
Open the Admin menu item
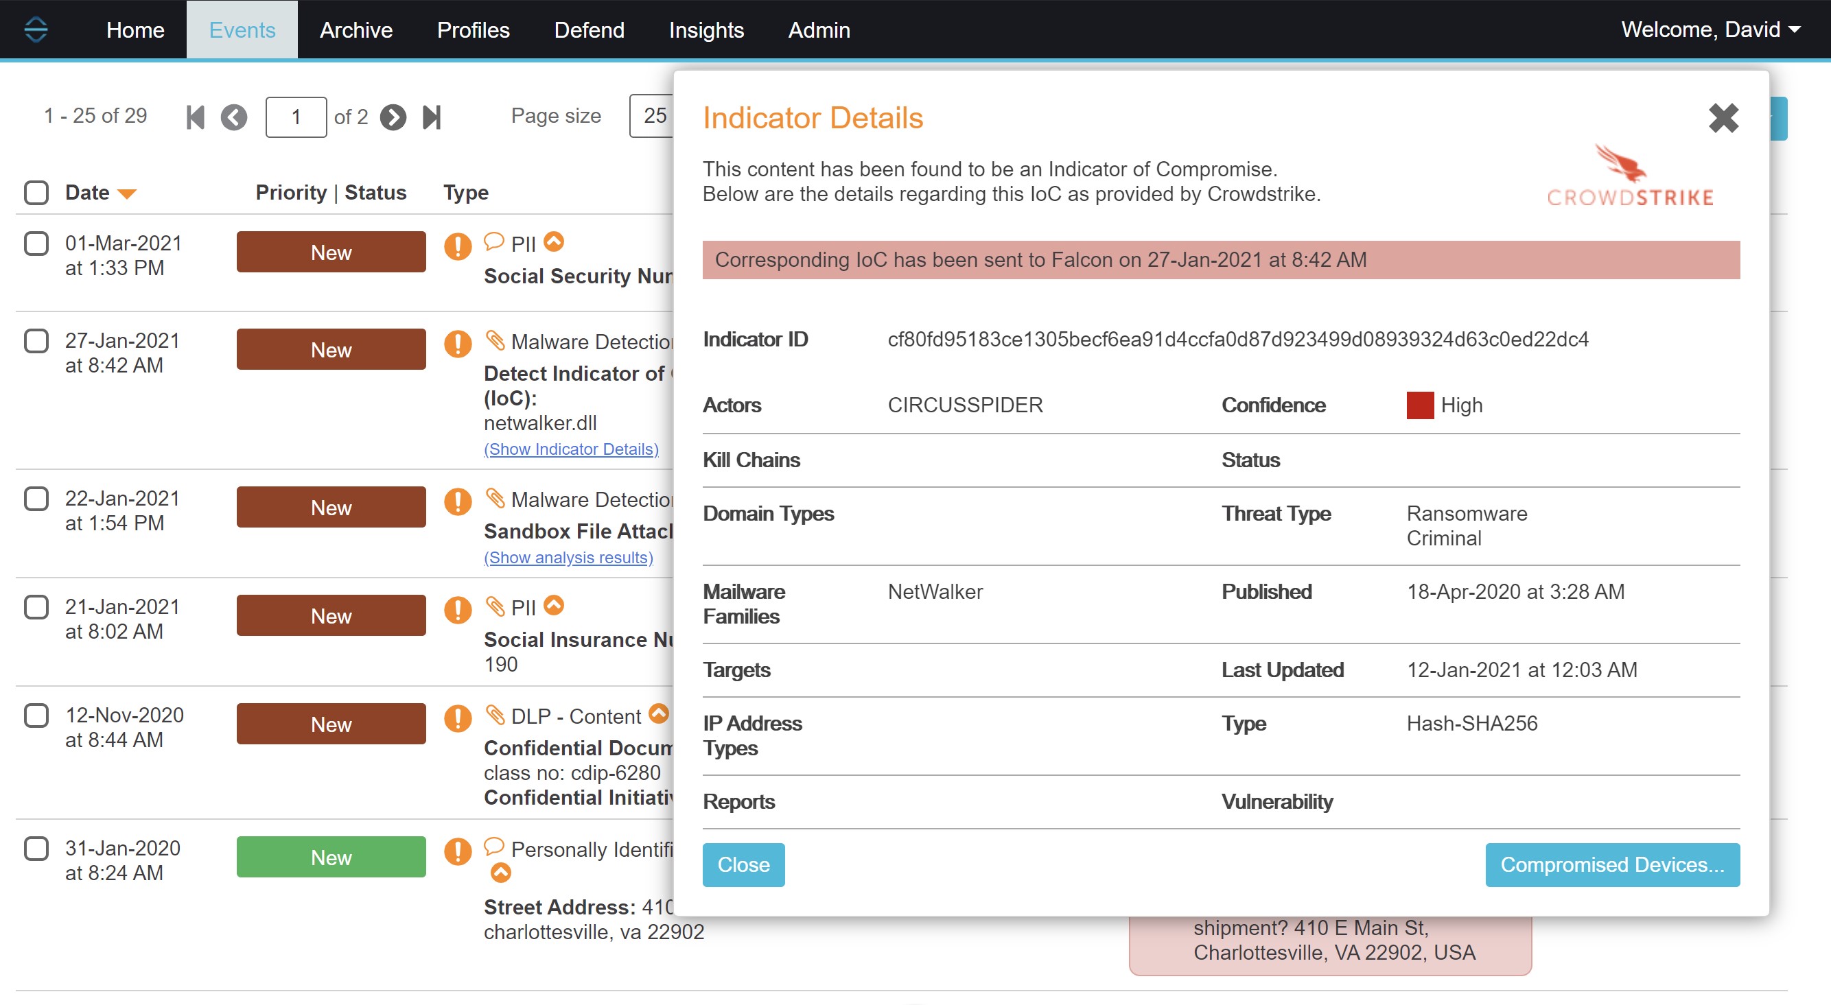(x=817, y=29)
